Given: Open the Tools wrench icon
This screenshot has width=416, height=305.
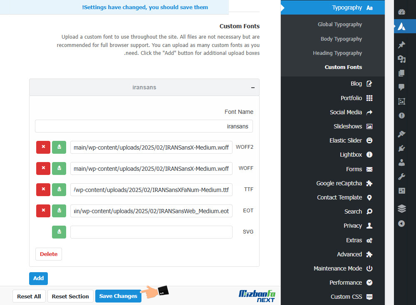Looking at the screenshot, I should (401, 177).
